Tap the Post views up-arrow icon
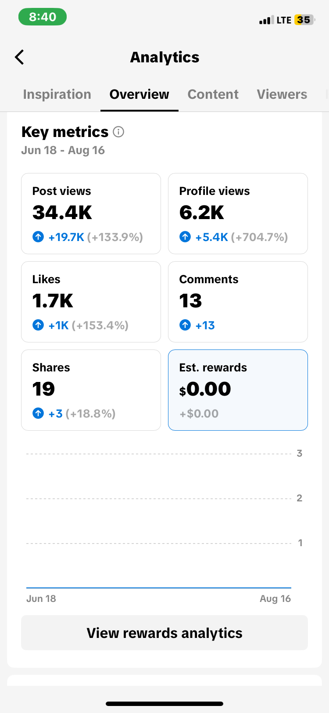329x713 pixels. [38, 237]
